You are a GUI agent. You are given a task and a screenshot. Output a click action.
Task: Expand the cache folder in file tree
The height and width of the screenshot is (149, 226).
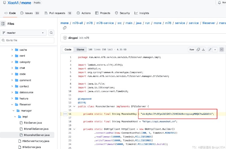point(12,50)
